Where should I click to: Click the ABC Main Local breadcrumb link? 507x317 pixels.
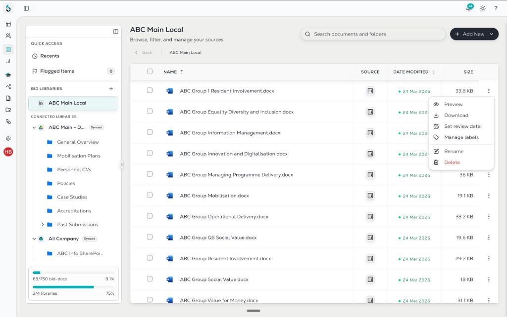185,52
